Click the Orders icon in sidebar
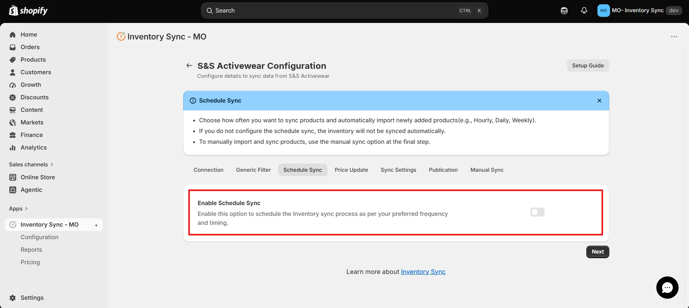 (x=13, y=47)
